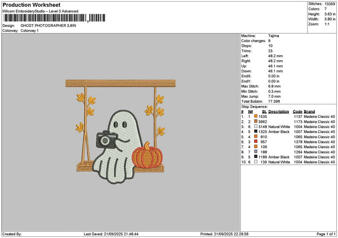The height and width of the screenshot is (238, 338).
Task: Select the Natural White swatch in stop 3
Action: [255, 126]
